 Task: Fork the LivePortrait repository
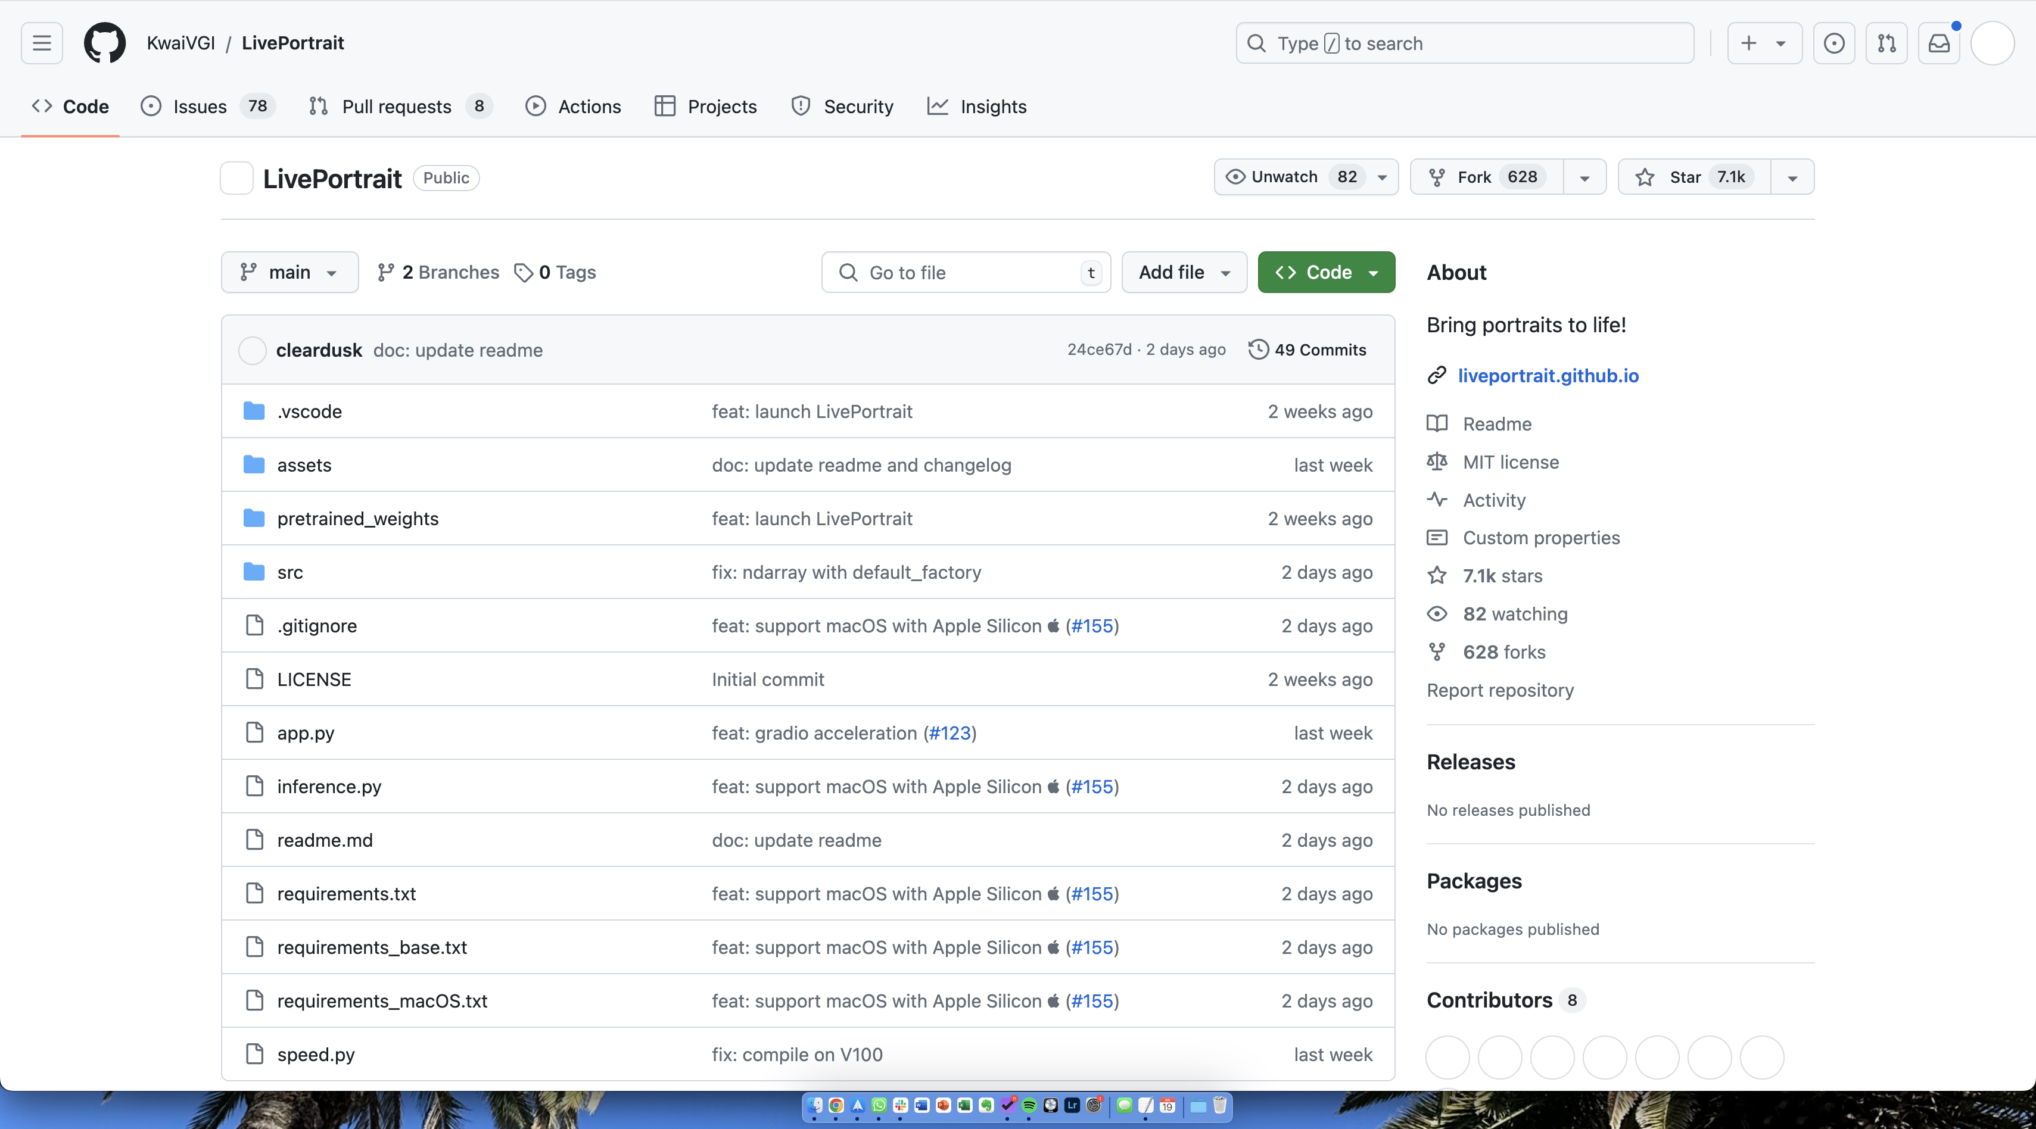point(1487,177)
